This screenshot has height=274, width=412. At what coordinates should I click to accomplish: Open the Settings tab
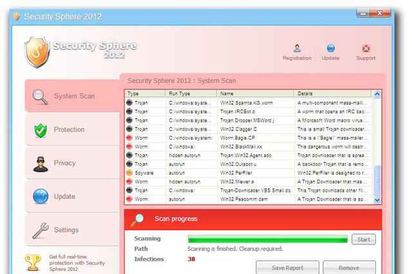(72, 230)
